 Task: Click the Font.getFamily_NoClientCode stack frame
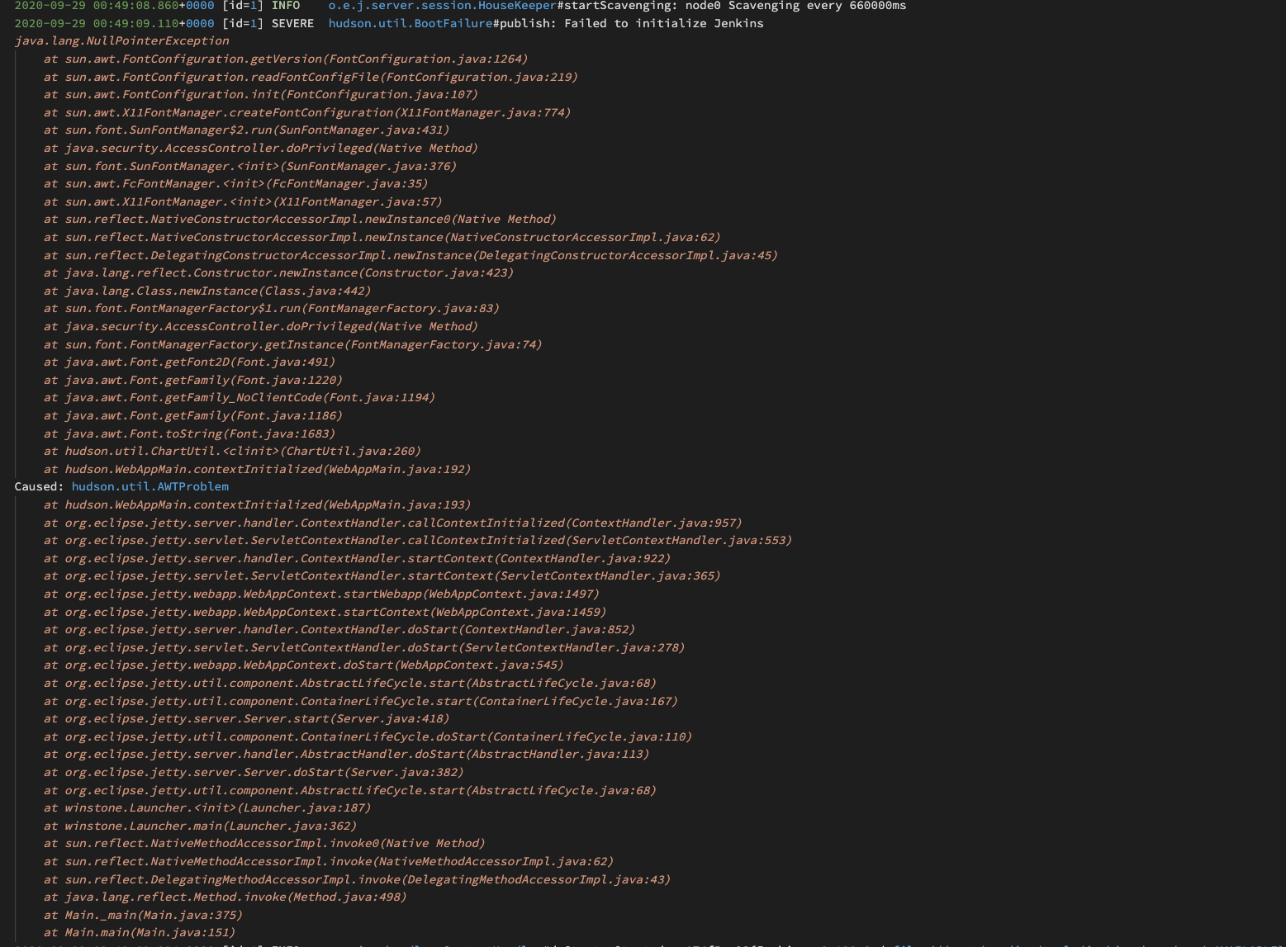point(240,397)
